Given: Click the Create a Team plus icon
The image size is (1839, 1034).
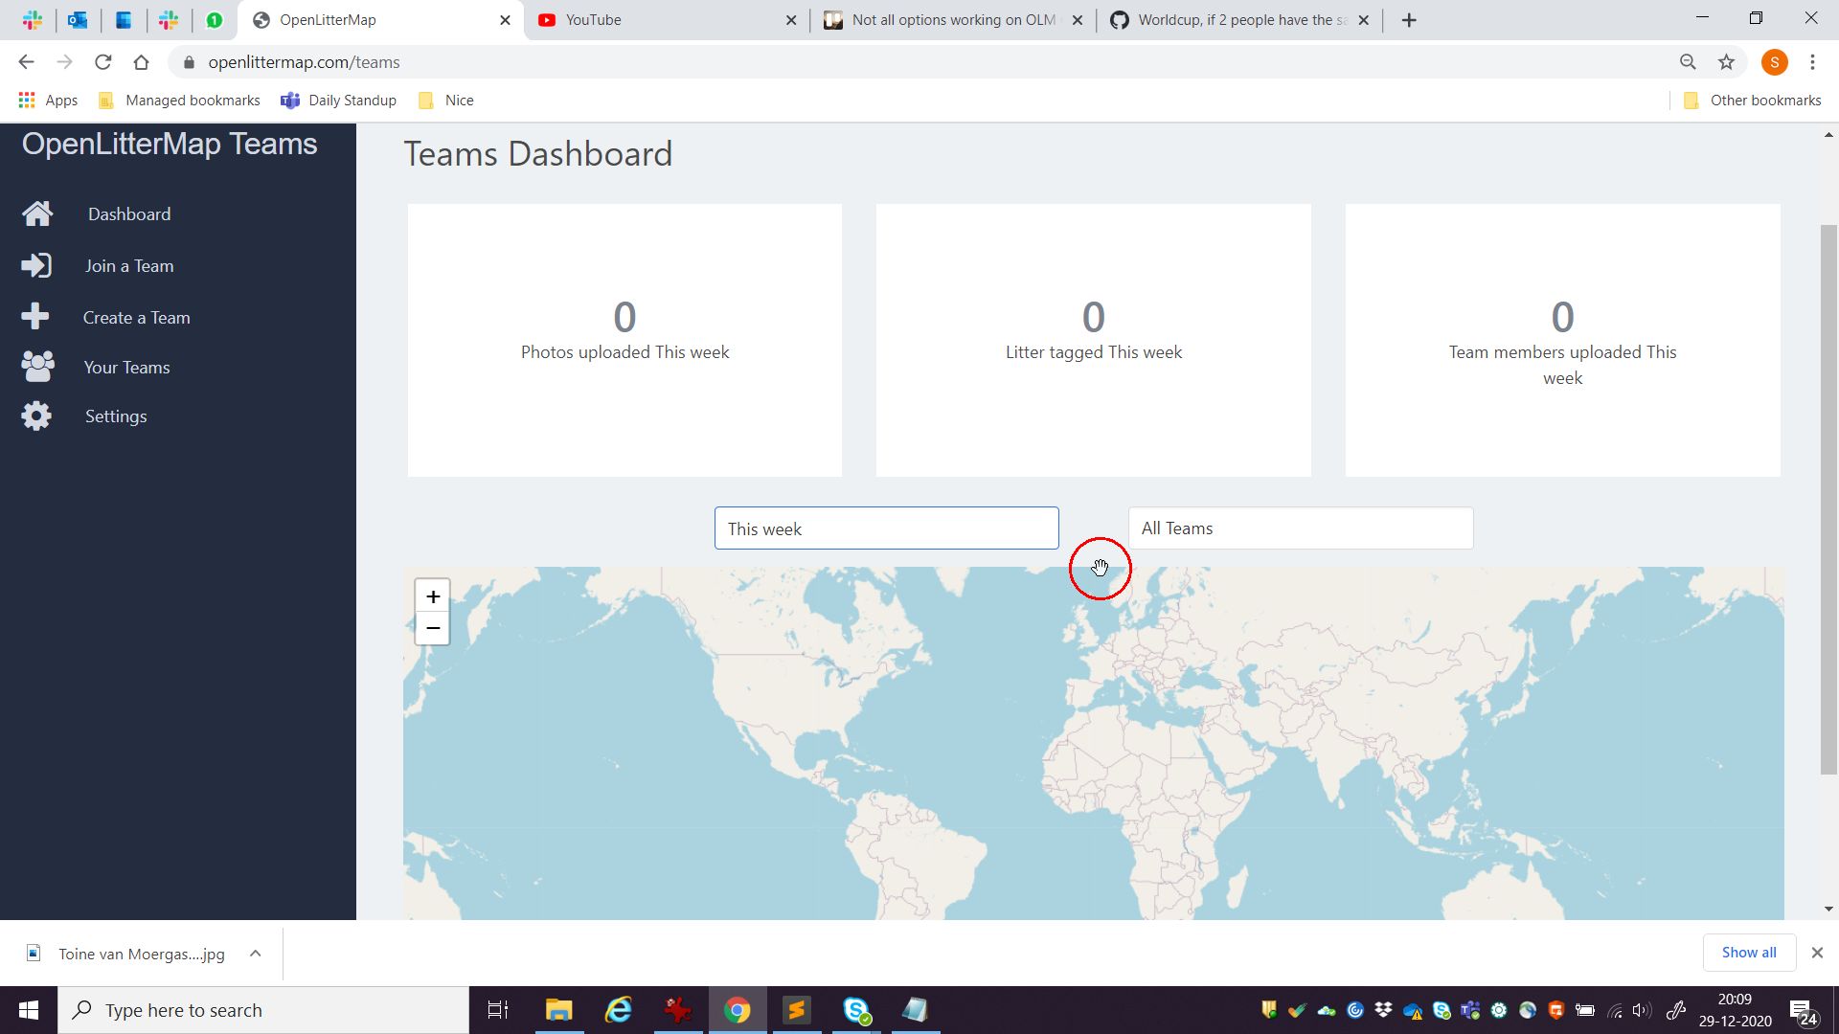Looking at the screenshot, I should (36, 317).
